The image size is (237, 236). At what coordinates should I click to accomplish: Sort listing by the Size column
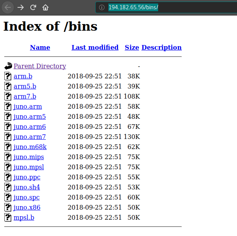click(132, 47)
